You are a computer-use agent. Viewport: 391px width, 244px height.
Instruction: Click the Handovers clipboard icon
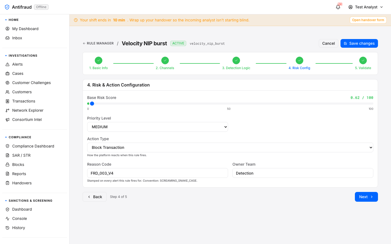click(8, 183)
